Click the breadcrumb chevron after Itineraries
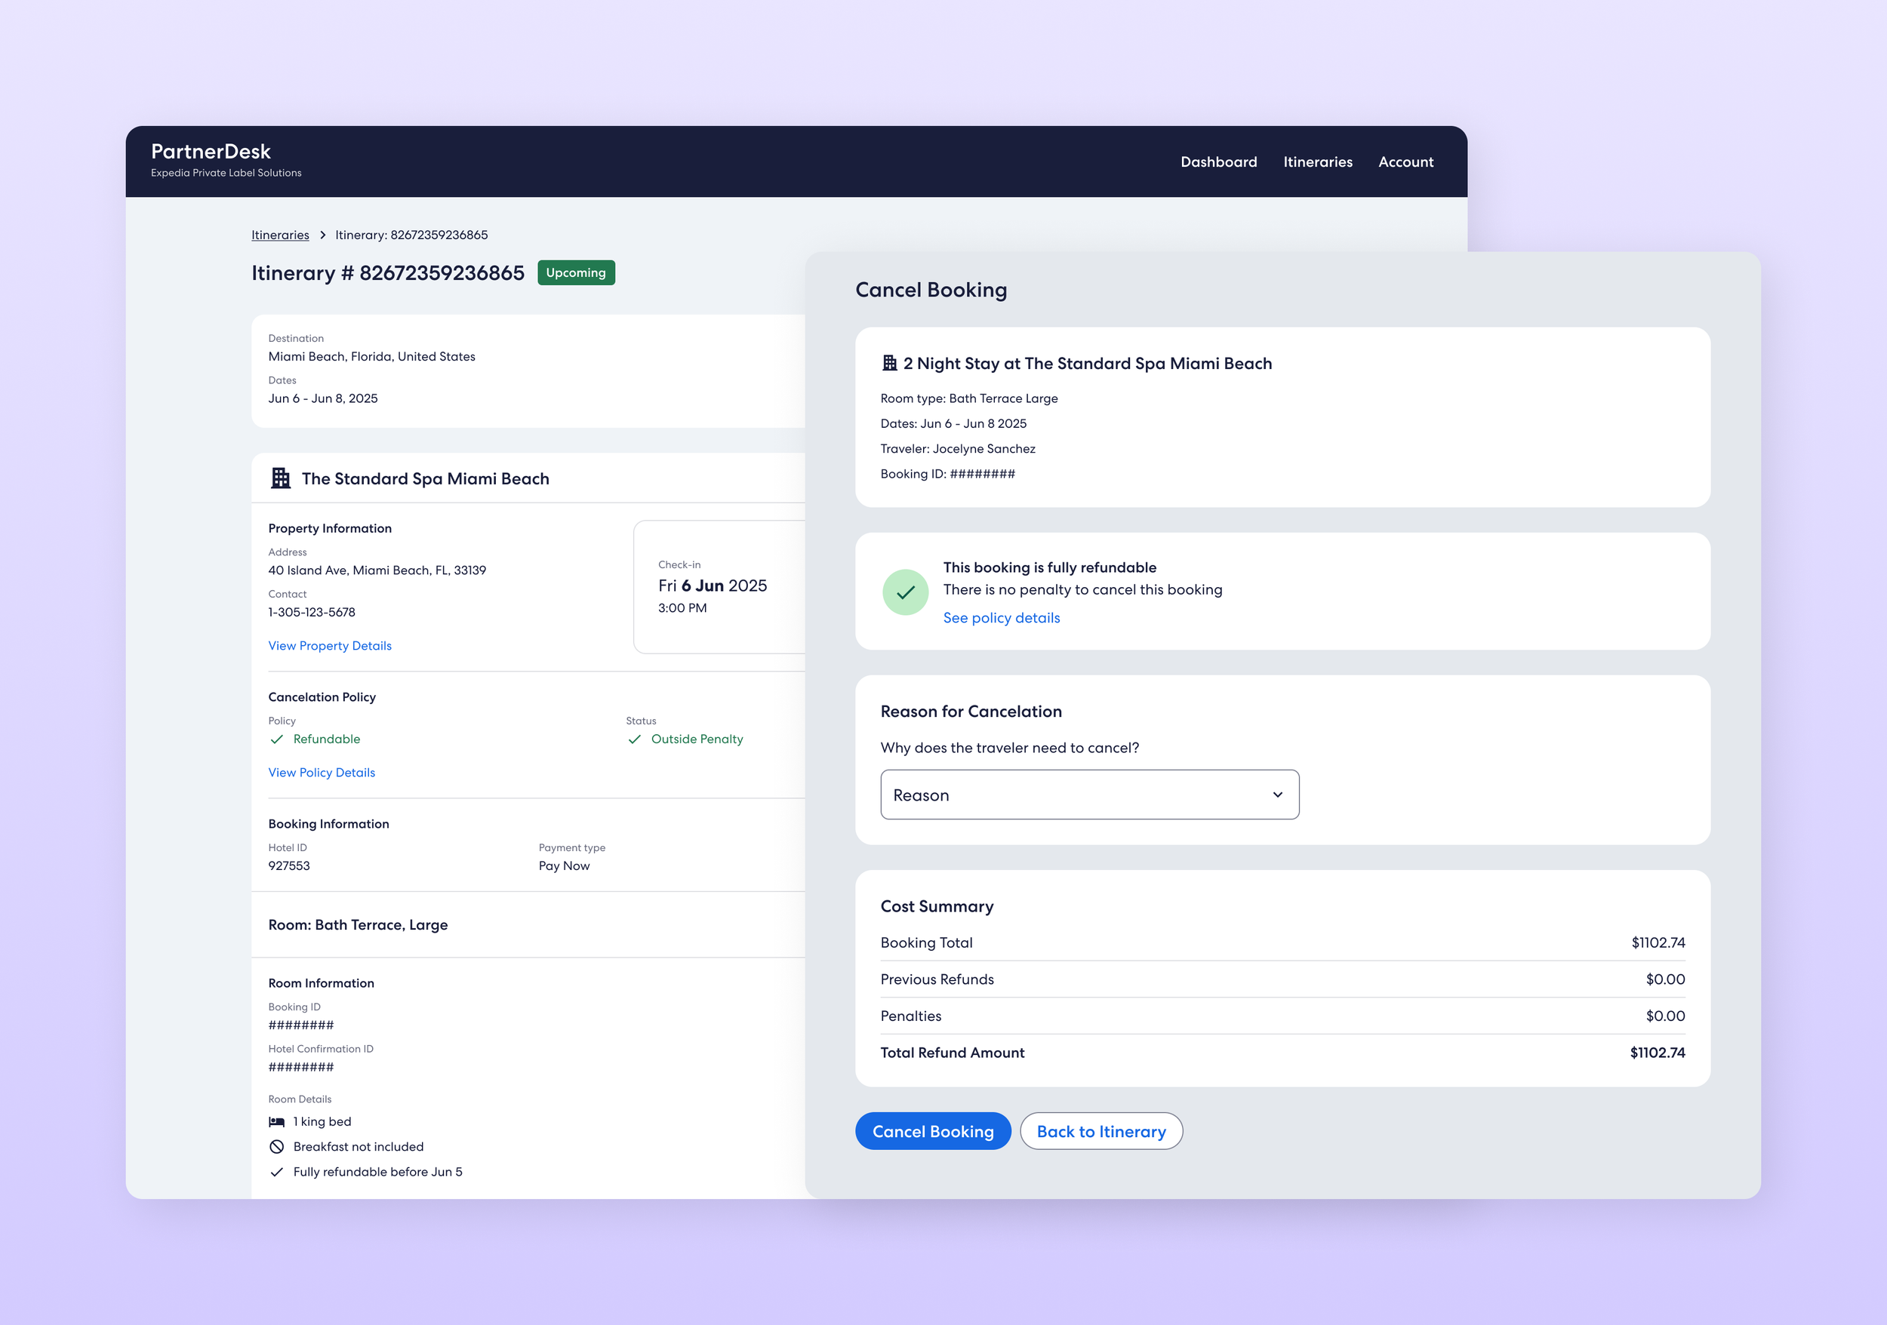 pos(323,235)
